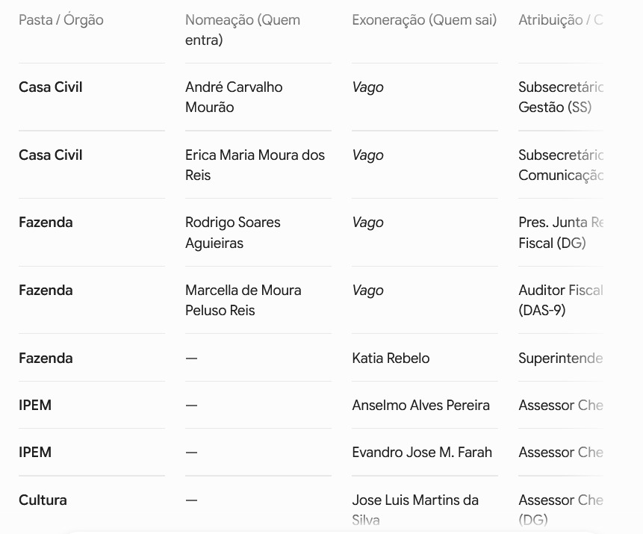Select the Pasta / Órgão column header

(x=61, y=19)
